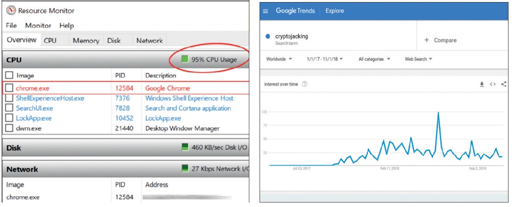Image resolution: width=520 pixels, height=207 pixels.
Task: Open the interest over time help icon
Action: pos(305,84)
